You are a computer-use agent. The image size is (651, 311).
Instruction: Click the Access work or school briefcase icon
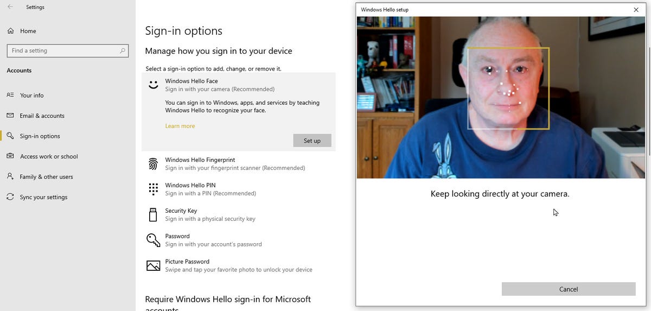10,156
